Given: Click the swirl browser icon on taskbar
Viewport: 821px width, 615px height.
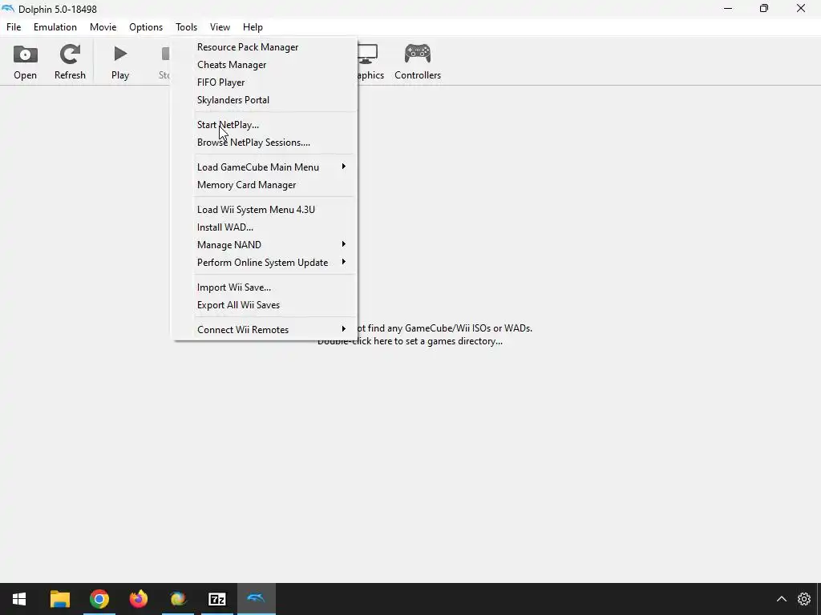Looking at the screenshot, I should click(x=177, y=599).
